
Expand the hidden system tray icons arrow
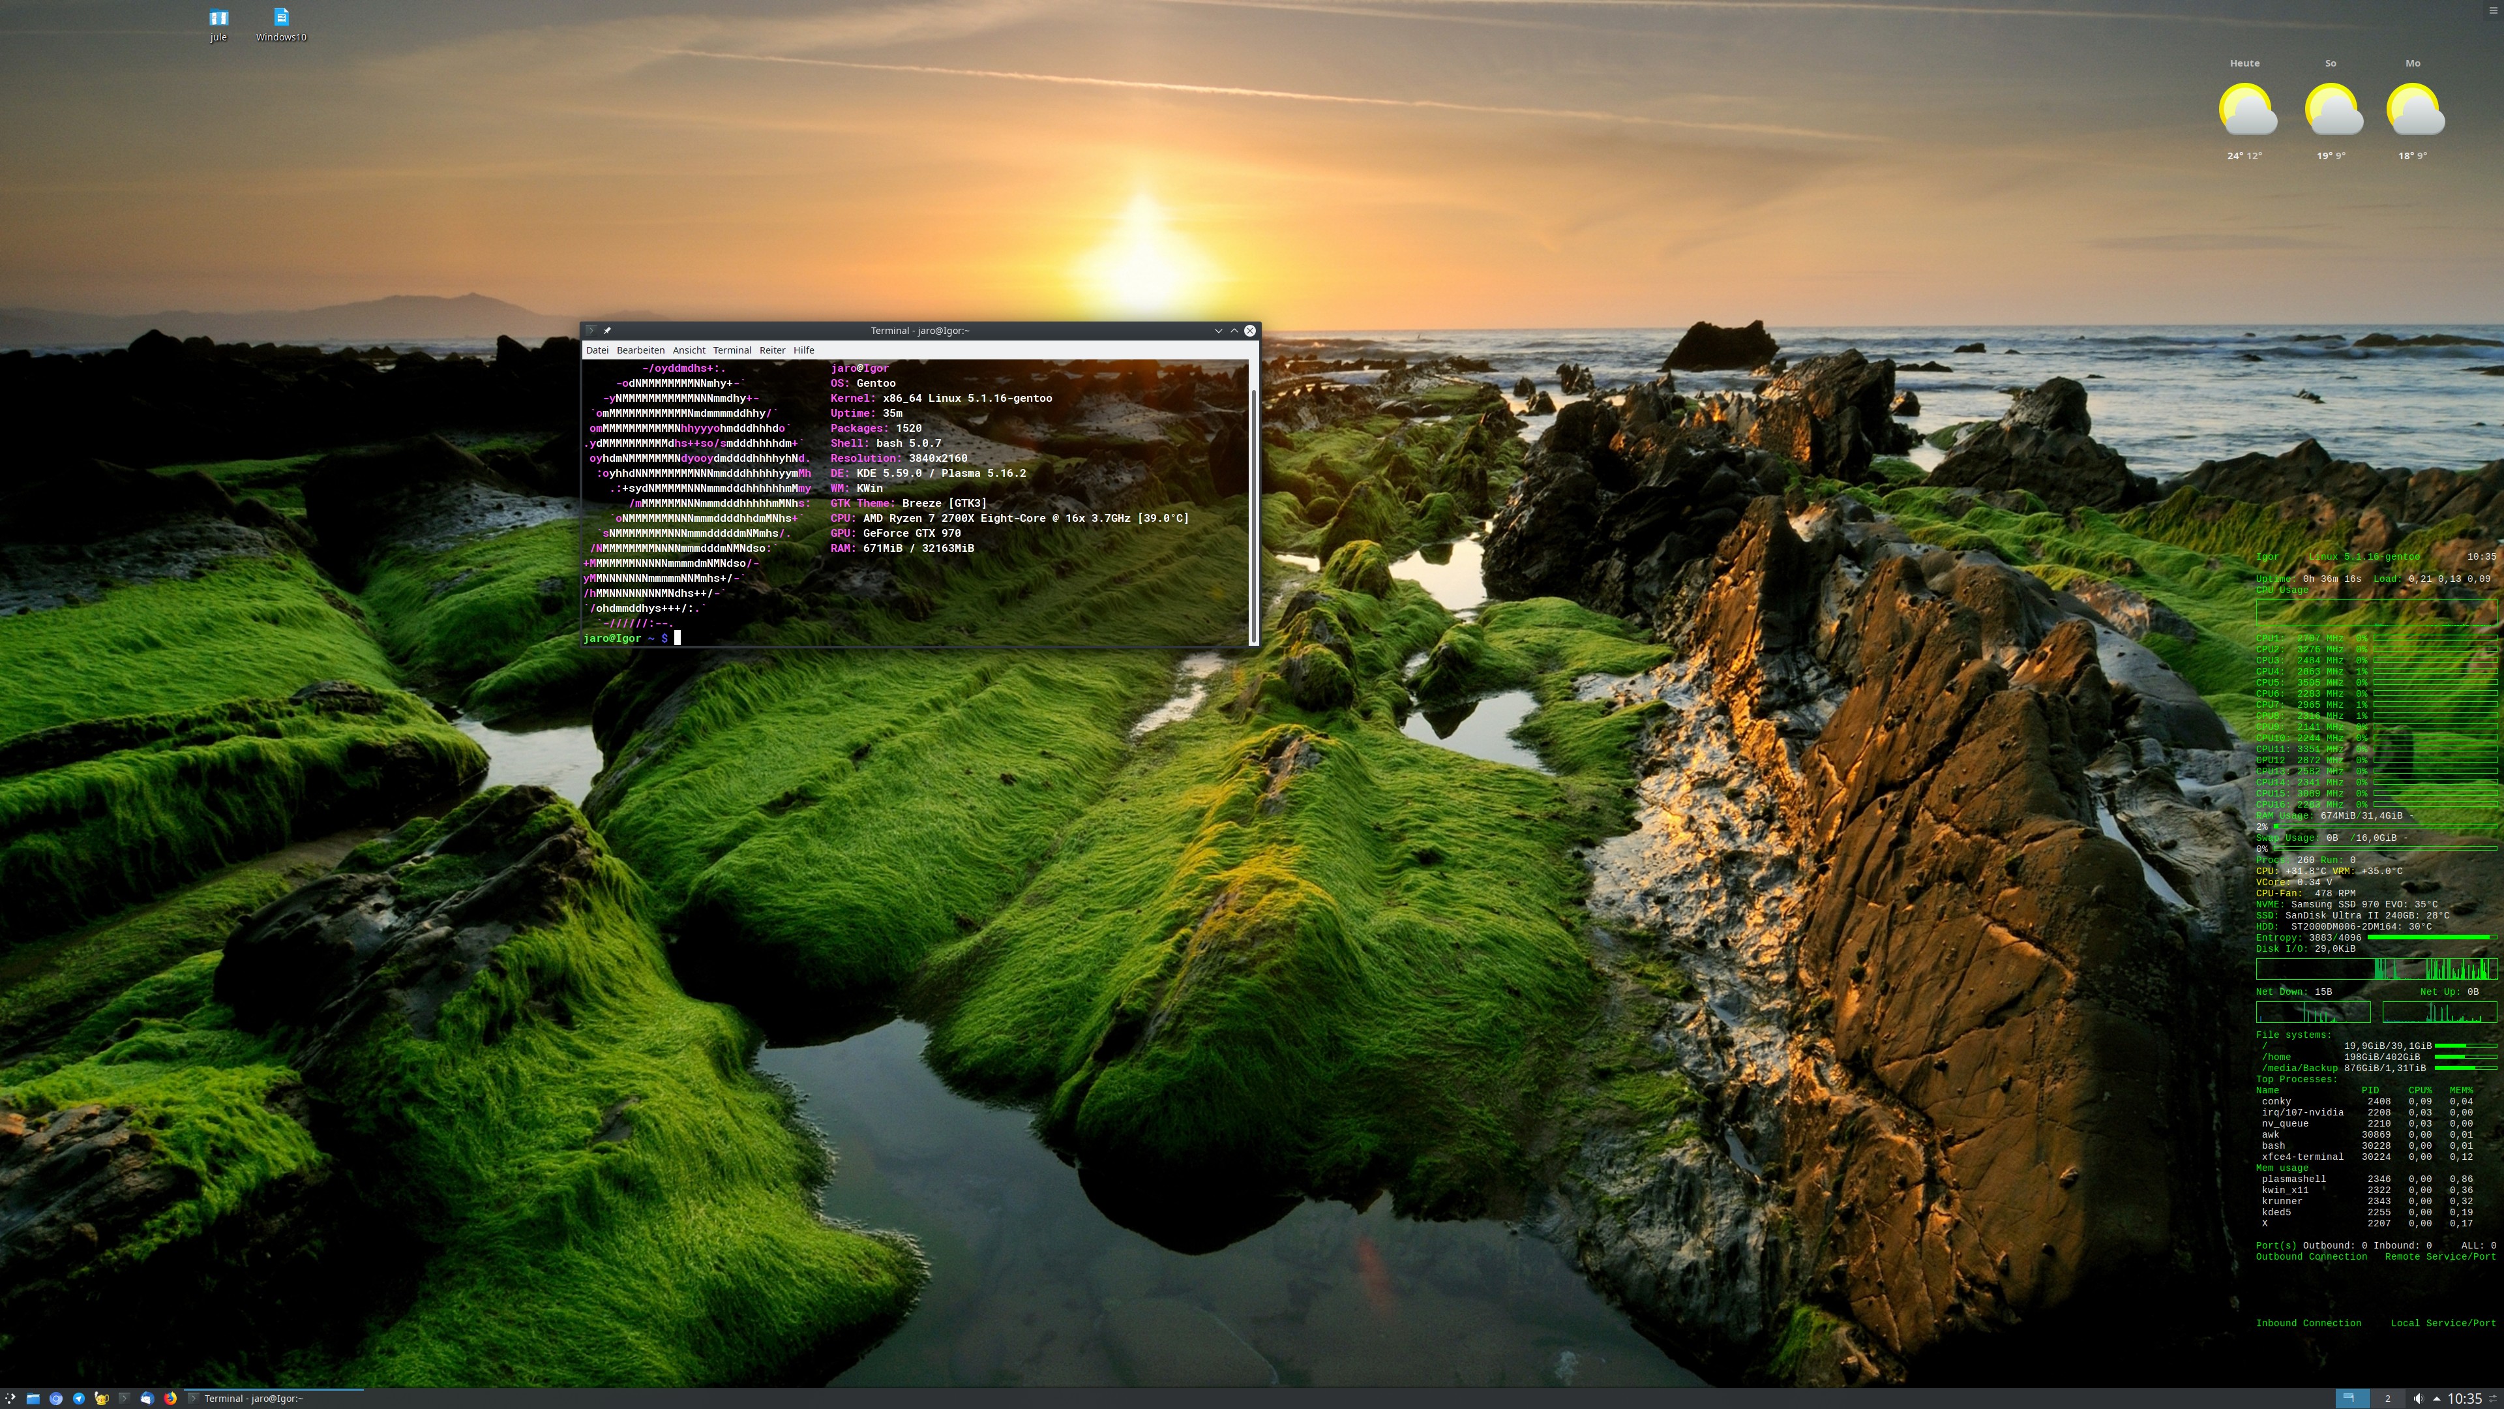(x=2437, y=1399)
